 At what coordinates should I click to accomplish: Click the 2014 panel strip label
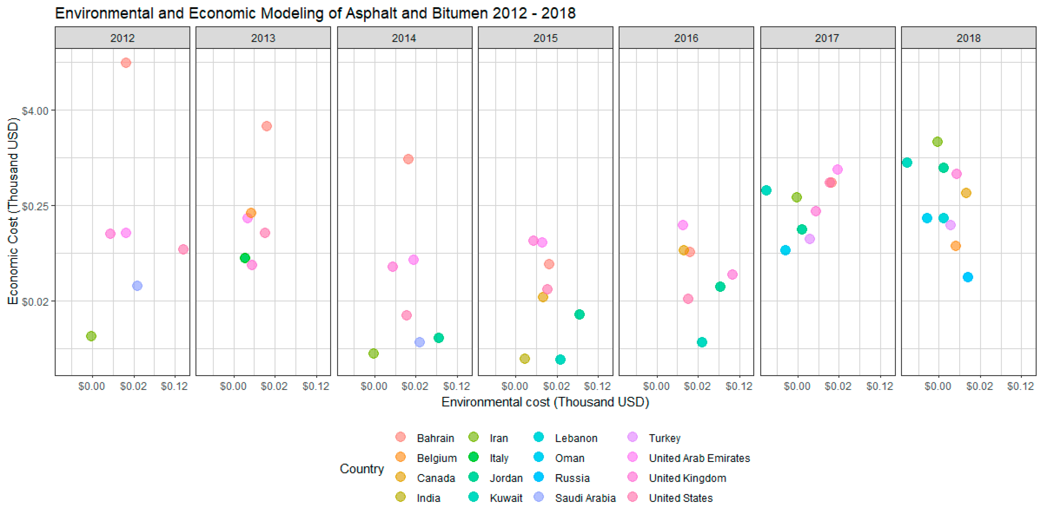tap(404, 38)
